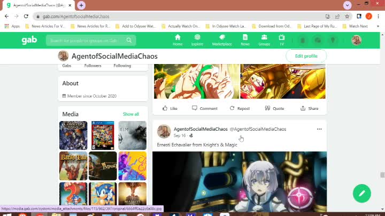
Task: Open tab search dropdown arrow
Action: click(x=347, y=5)
